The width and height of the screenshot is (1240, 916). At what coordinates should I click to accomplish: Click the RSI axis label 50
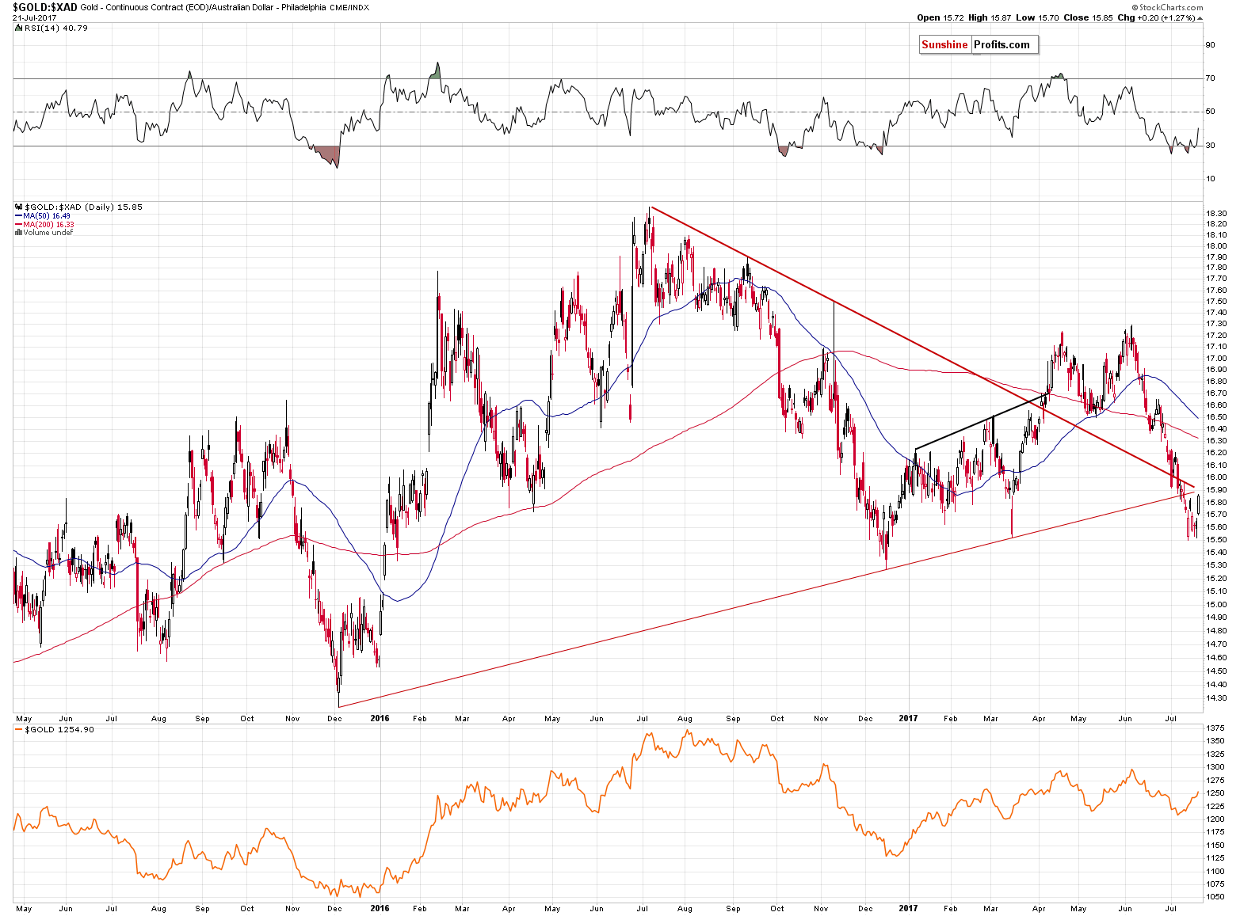pyautogui.click(x=1210, y=112)
